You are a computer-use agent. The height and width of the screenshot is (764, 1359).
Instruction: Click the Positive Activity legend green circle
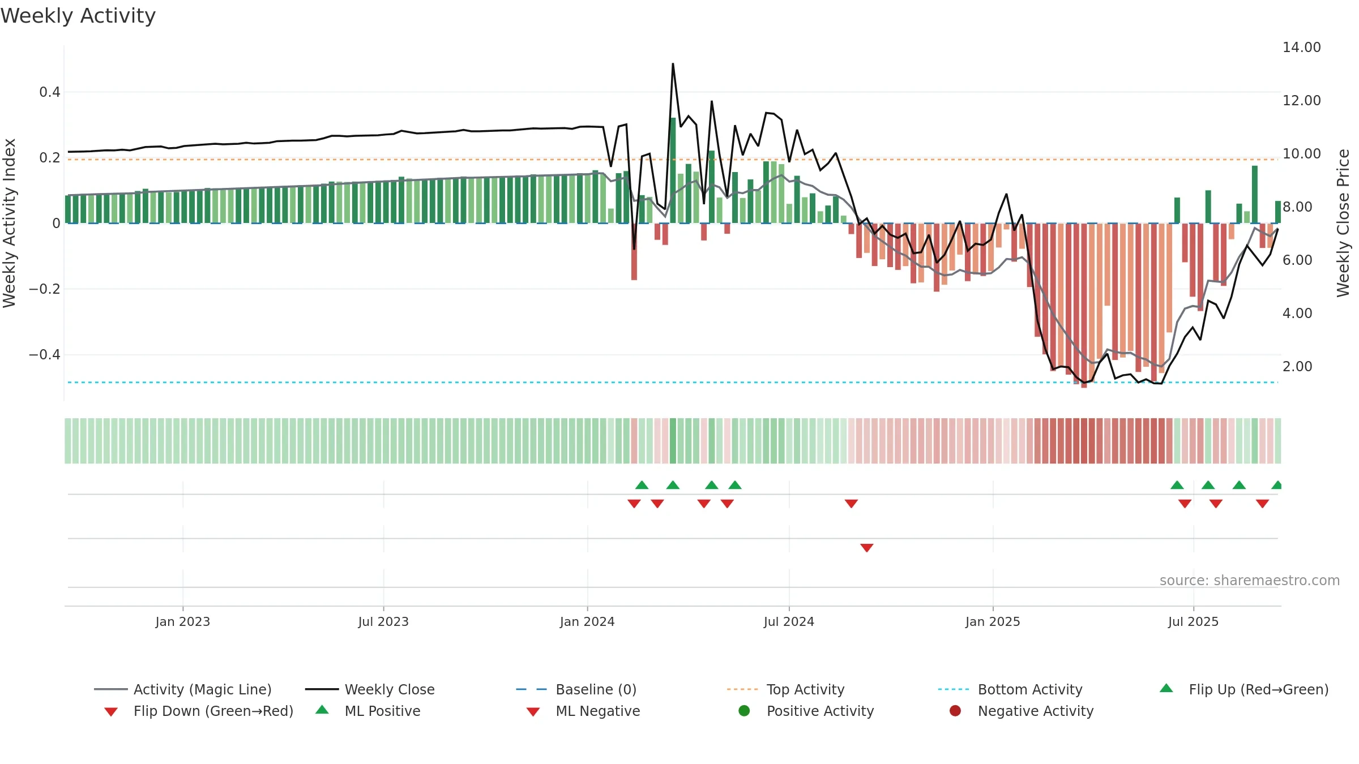click(744, 711)
